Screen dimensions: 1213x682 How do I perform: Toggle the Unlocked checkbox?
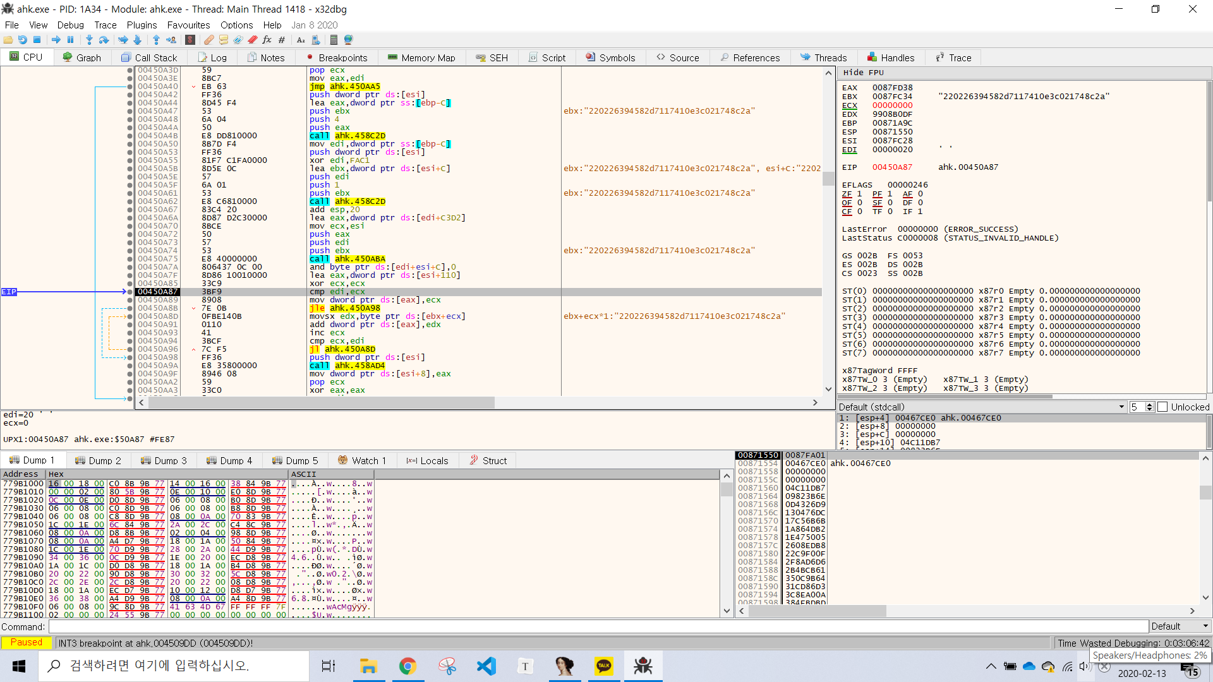(1162, 407)
